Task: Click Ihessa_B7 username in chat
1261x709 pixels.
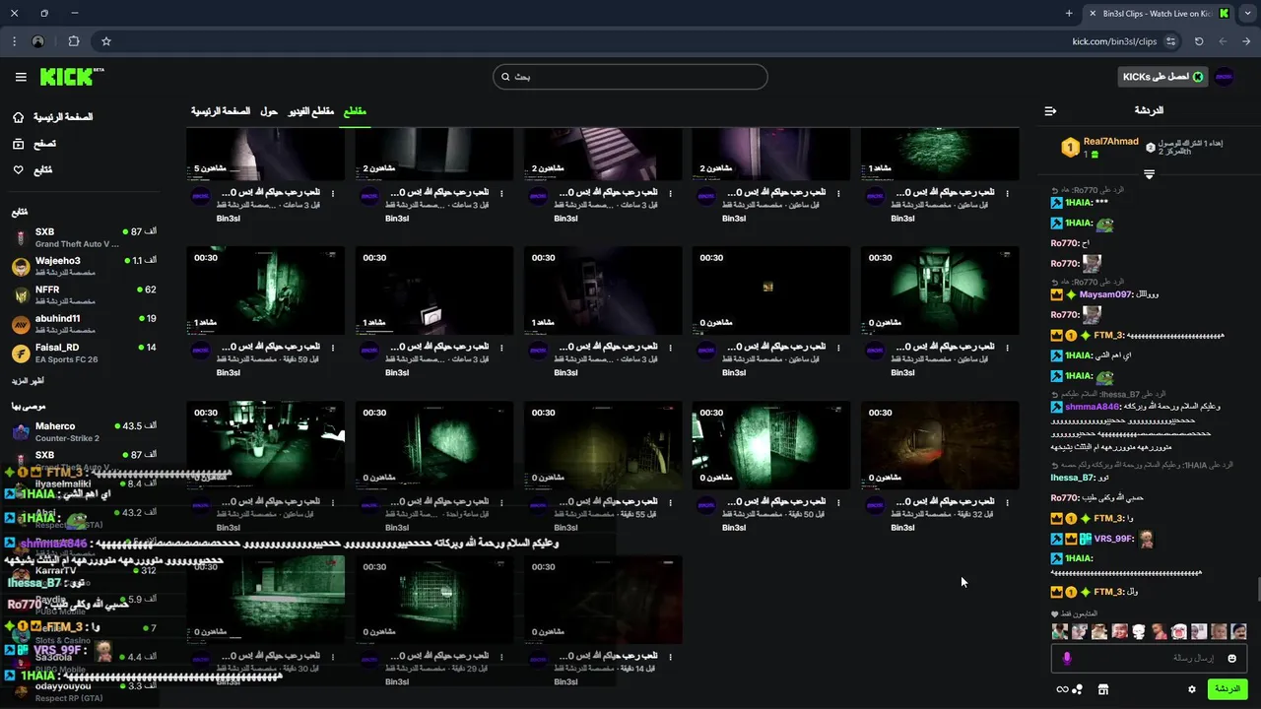Action: pyautogui.click(x=1073, y=478)
